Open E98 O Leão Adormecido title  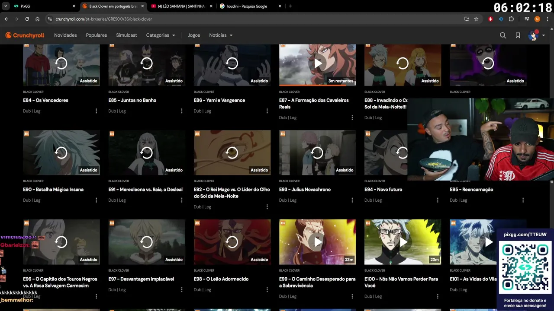click(221, 279)
